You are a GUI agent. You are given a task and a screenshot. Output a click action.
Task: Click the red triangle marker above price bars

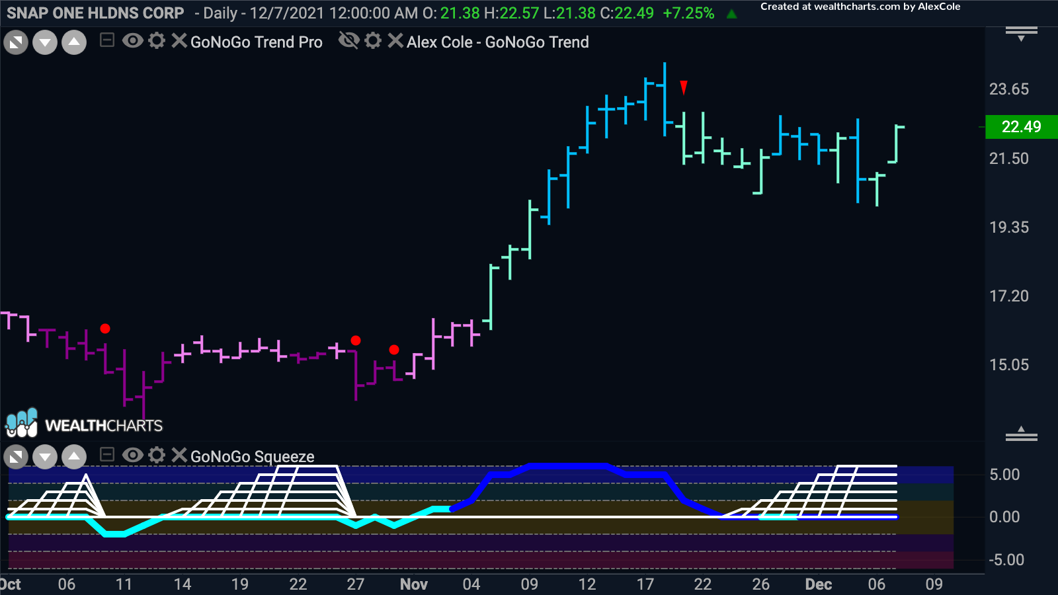click(x=684, y=87)
